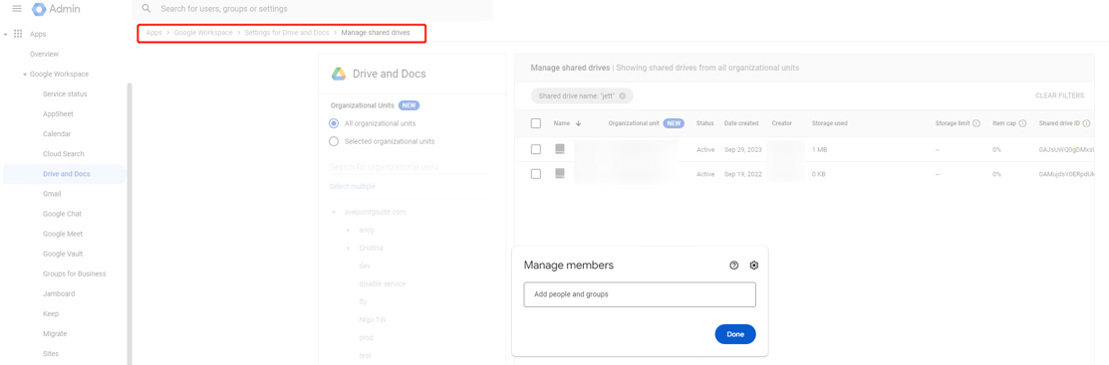This screenshot has height=365, width=1109.
Task: Select the dev organizational unit
Action: pos(365,266)
